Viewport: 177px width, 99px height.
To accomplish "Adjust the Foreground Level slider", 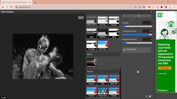I will point(137,35).
